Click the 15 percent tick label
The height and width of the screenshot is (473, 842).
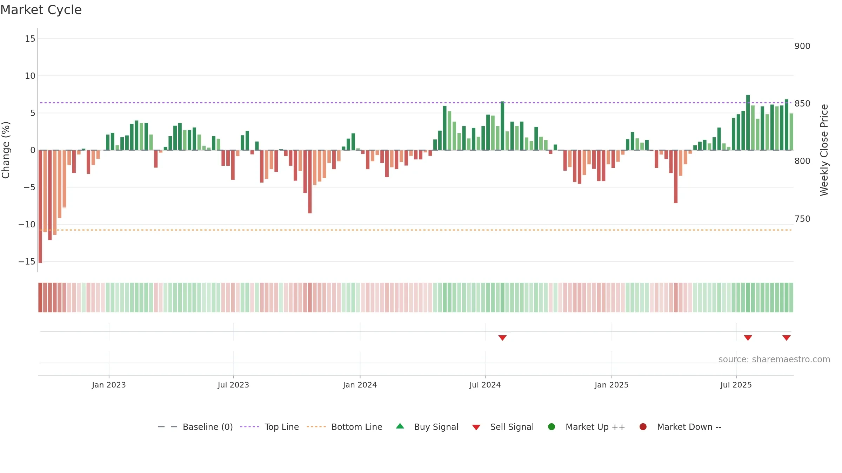pyautogui.click(x=30, y=39)
